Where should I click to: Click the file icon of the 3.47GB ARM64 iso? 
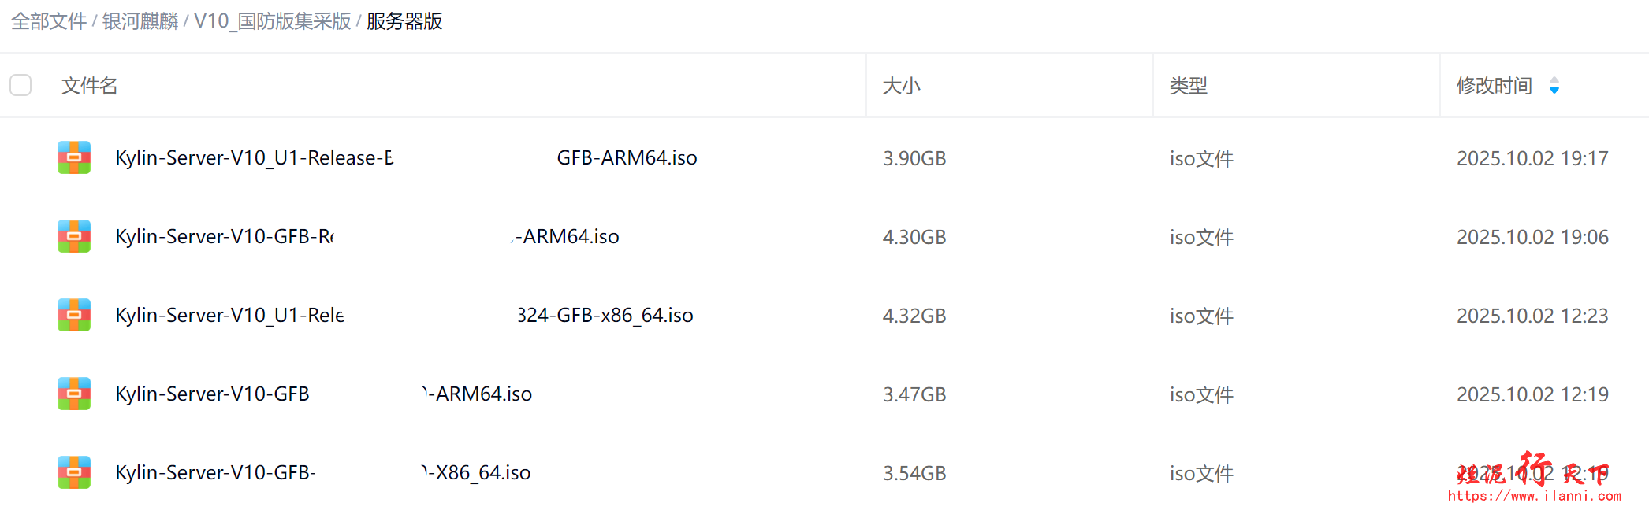click(74, 394)
